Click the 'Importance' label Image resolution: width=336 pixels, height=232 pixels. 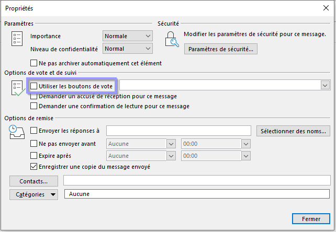[46, 36]
